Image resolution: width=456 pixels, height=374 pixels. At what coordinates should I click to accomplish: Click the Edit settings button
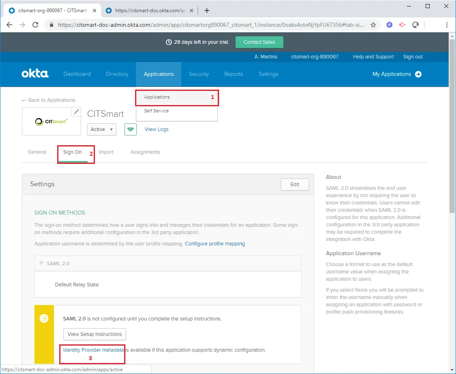point(295,185)
